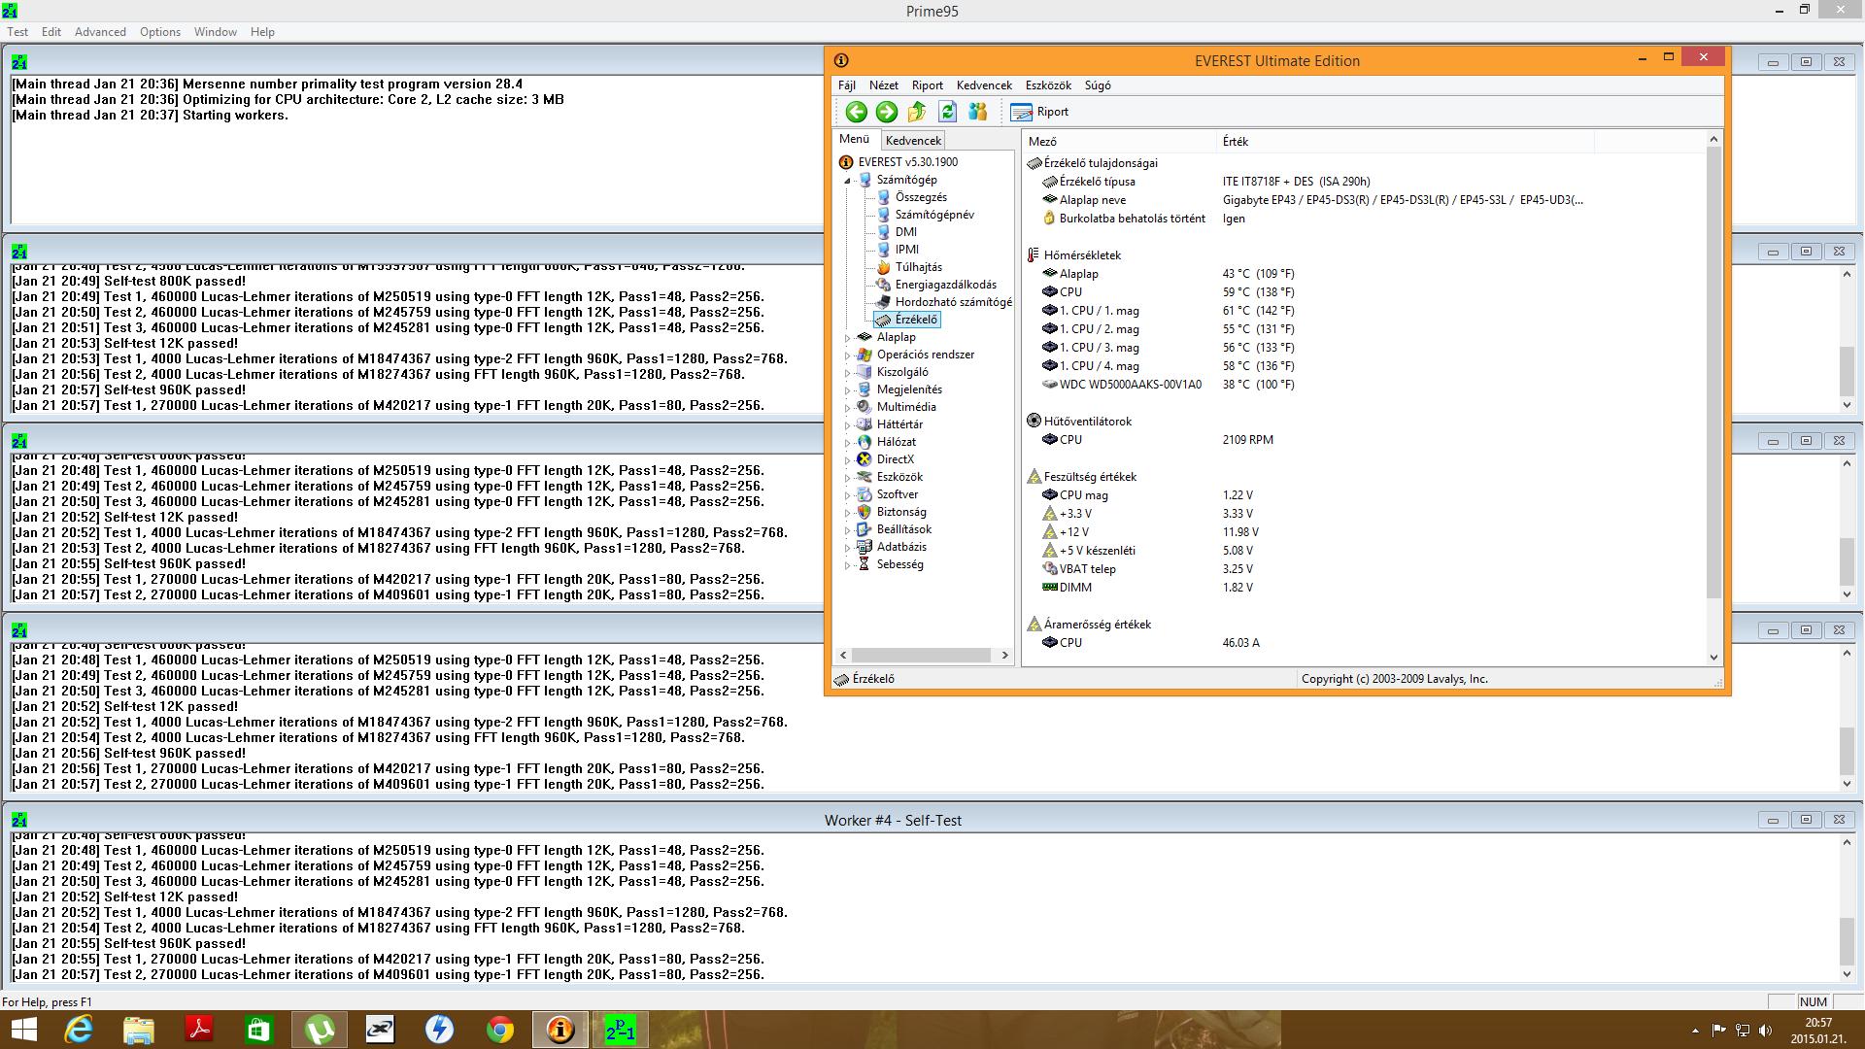Open Windows Start button
Viewport: 1865px width, 1049px height.
pos(23,1030)
